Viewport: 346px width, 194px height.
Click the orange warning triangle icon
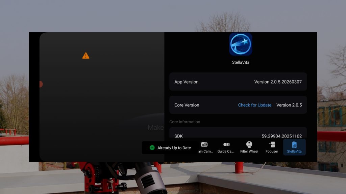(x=86, y=56)
